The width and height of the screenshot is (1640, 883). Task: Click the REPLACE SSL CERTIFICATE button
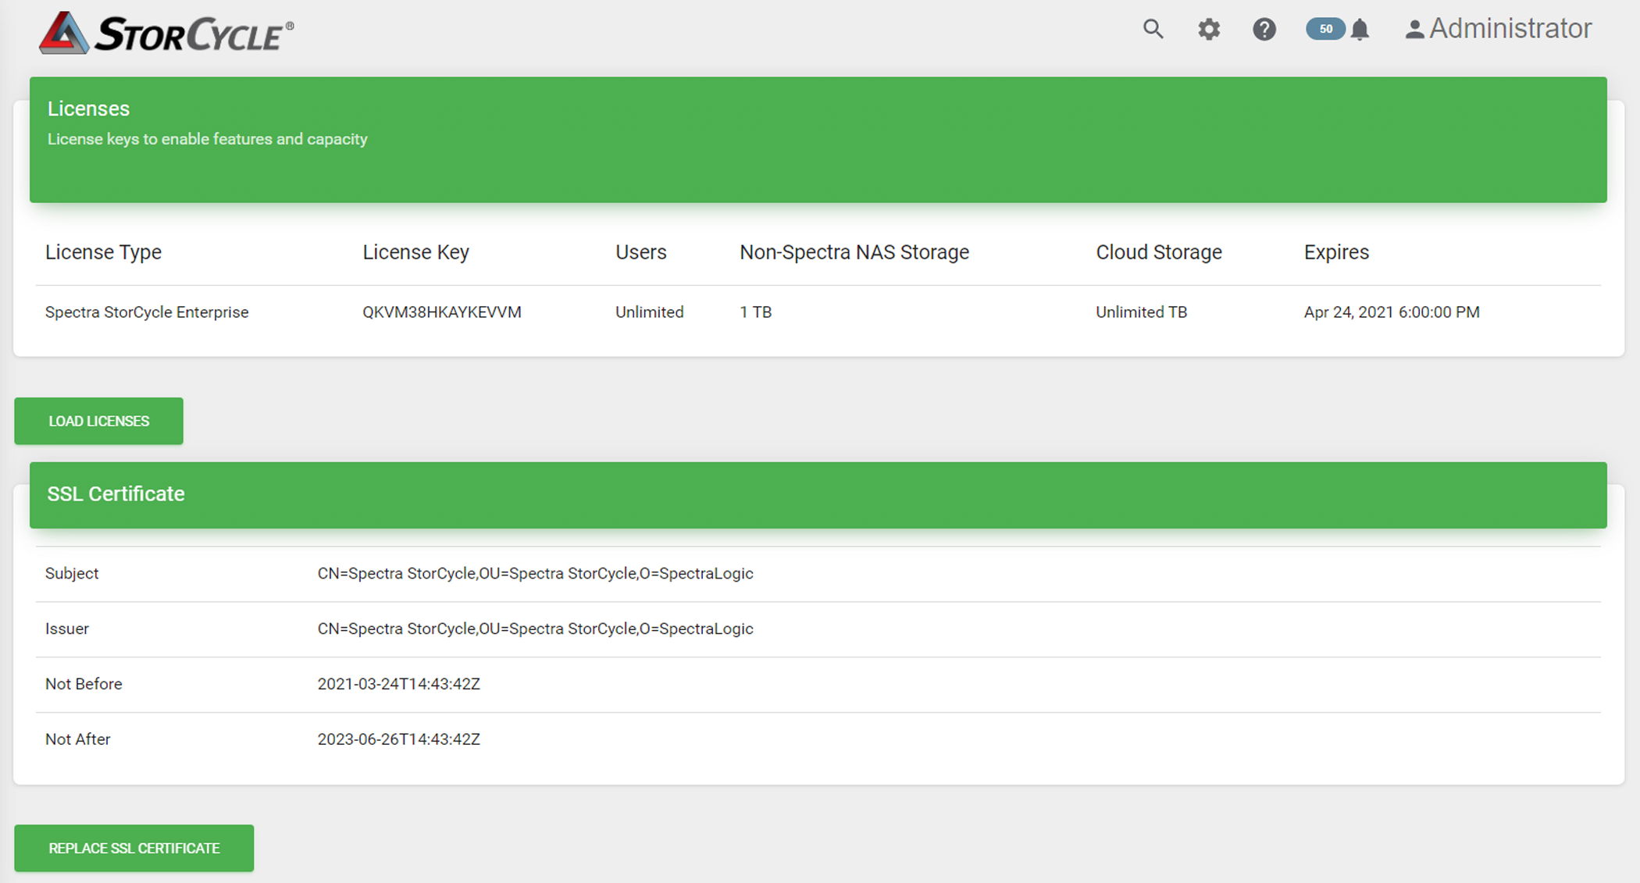point(134,848)
